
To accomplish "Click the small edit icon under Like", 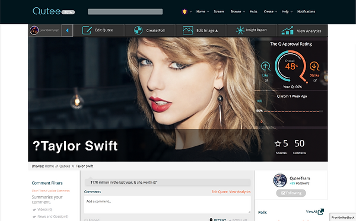I will (266, 81).
